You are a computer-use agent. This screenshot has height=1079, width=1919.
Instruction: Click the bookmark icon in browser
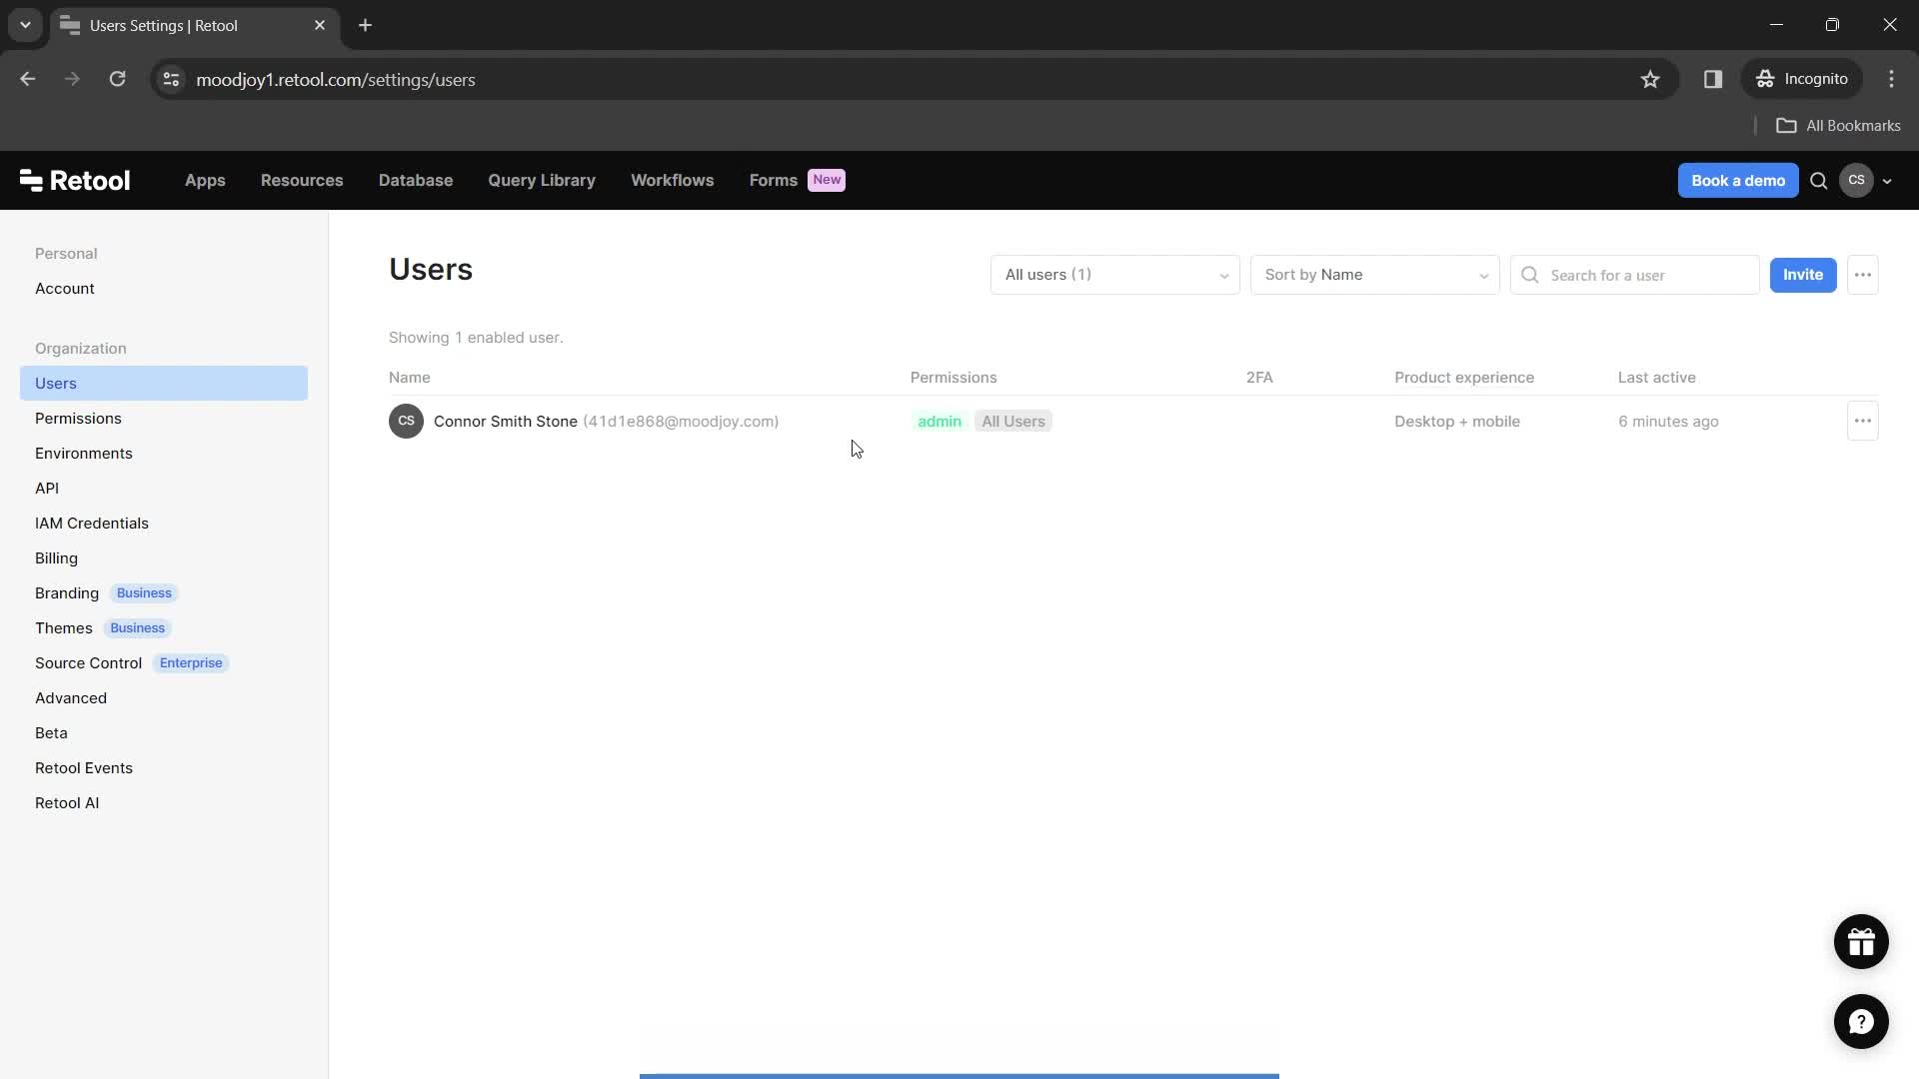tap(1650, 79)
